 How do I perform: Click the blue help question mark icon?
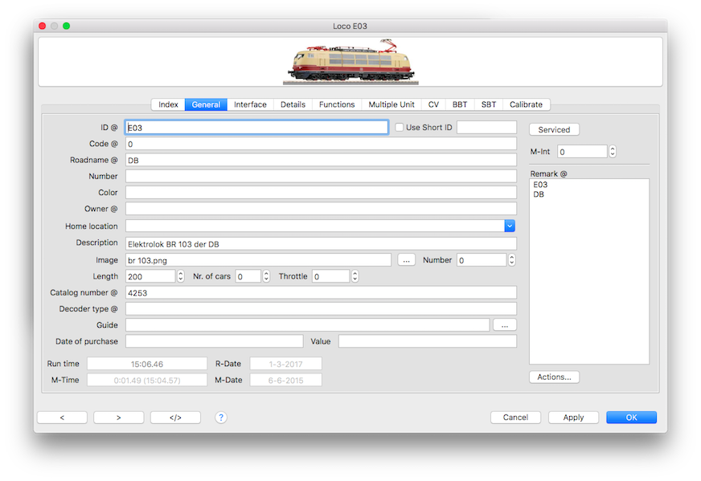coord(221,418)
